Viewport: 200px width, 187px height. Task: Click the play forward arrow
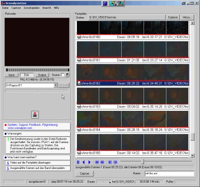(90, 162)
